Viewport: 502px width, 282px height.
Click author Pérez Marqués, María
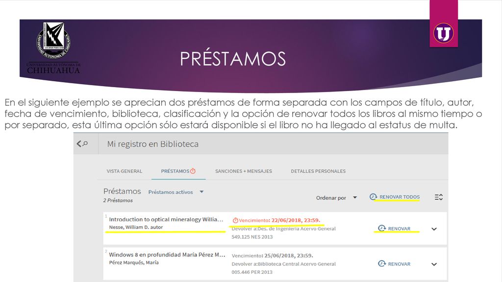click(134, 262)
